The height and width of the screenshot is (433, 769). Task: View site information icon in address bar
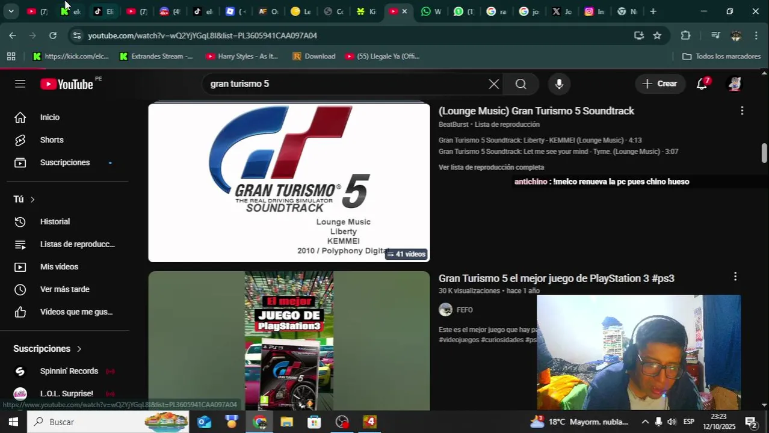point(76,35)
